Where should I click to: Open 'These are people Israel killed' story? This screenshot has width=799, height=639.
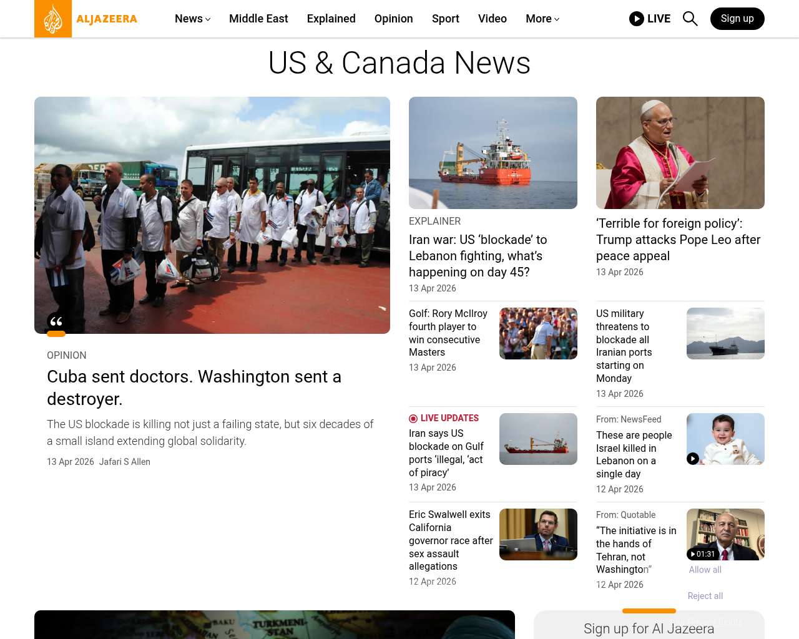634,455
